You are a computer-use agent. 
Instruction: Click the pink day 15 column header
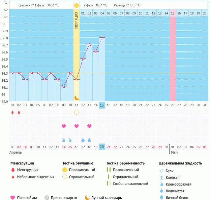(173, 13)
